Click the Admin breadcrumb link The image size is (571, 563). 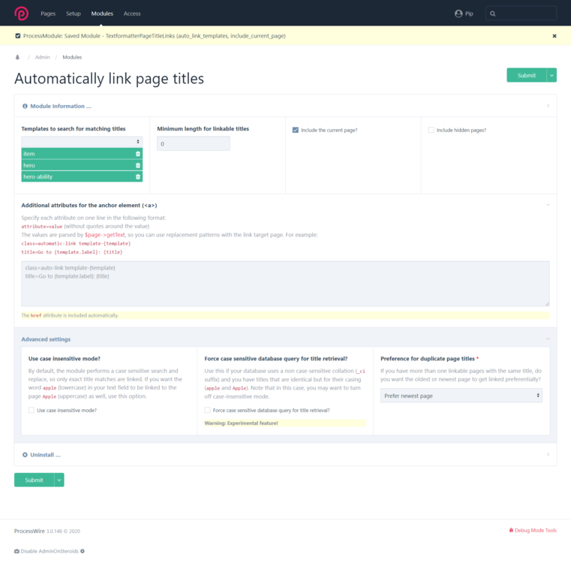coord(43,57)
